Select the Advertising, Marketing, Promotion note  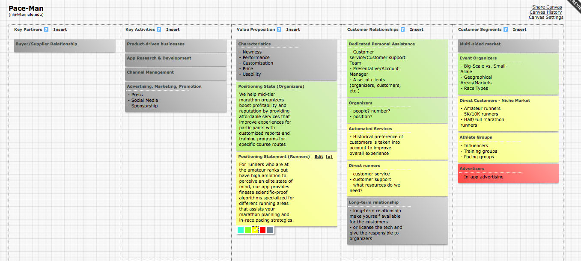(176, 97)
